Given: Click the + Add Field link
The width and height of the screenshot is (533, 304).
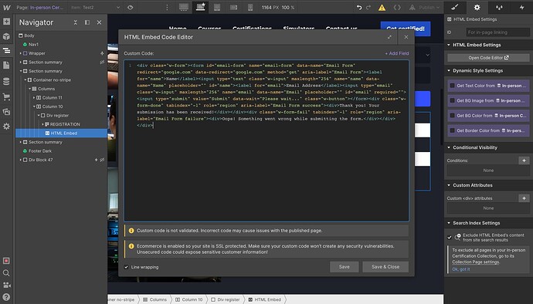Looking at the screenshot, I should (397, 53).
